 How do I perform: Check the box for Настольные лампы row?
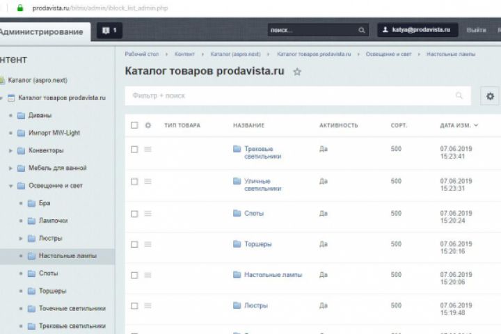pos(134,275)
